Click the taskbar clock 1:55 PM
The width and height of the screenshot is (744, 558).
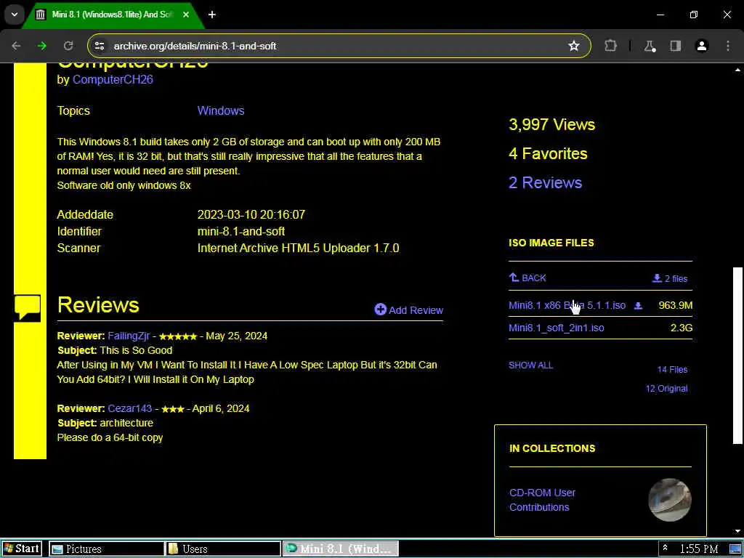(x=698, y=549)
